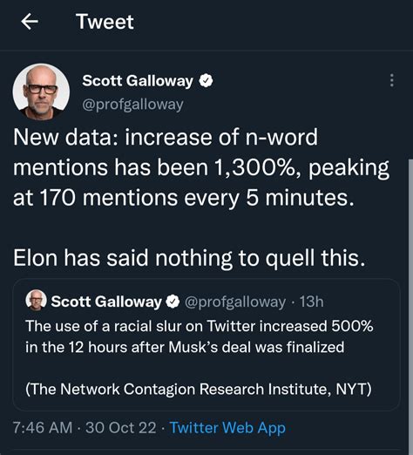Click the 30 Oct 22 date
The width and height of the screenshot is (413, 455).
point(121,428)
